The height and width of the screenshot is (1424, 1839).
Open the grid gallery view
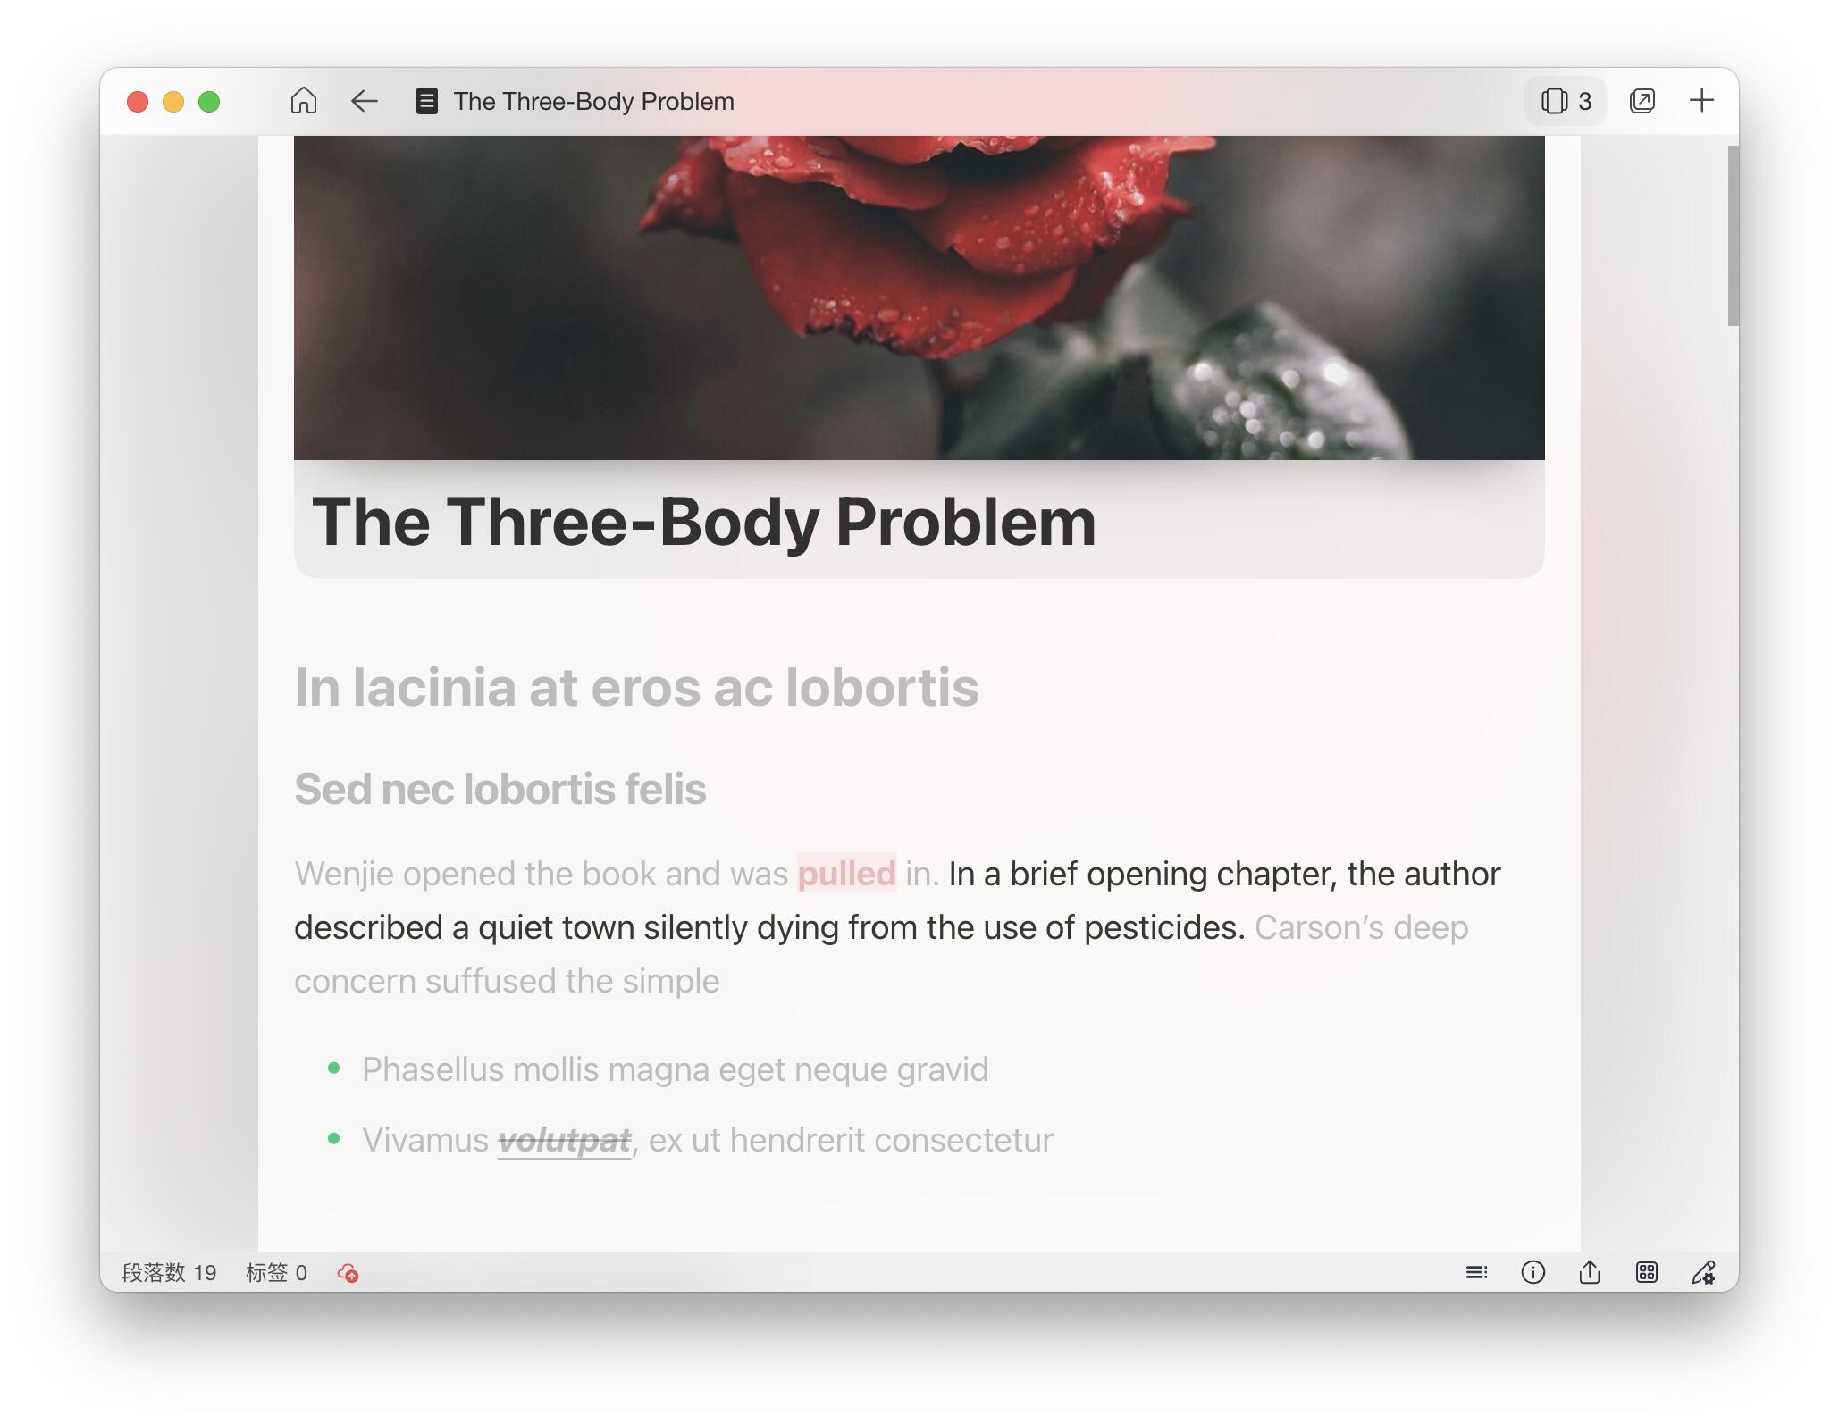point(1646,1272)
